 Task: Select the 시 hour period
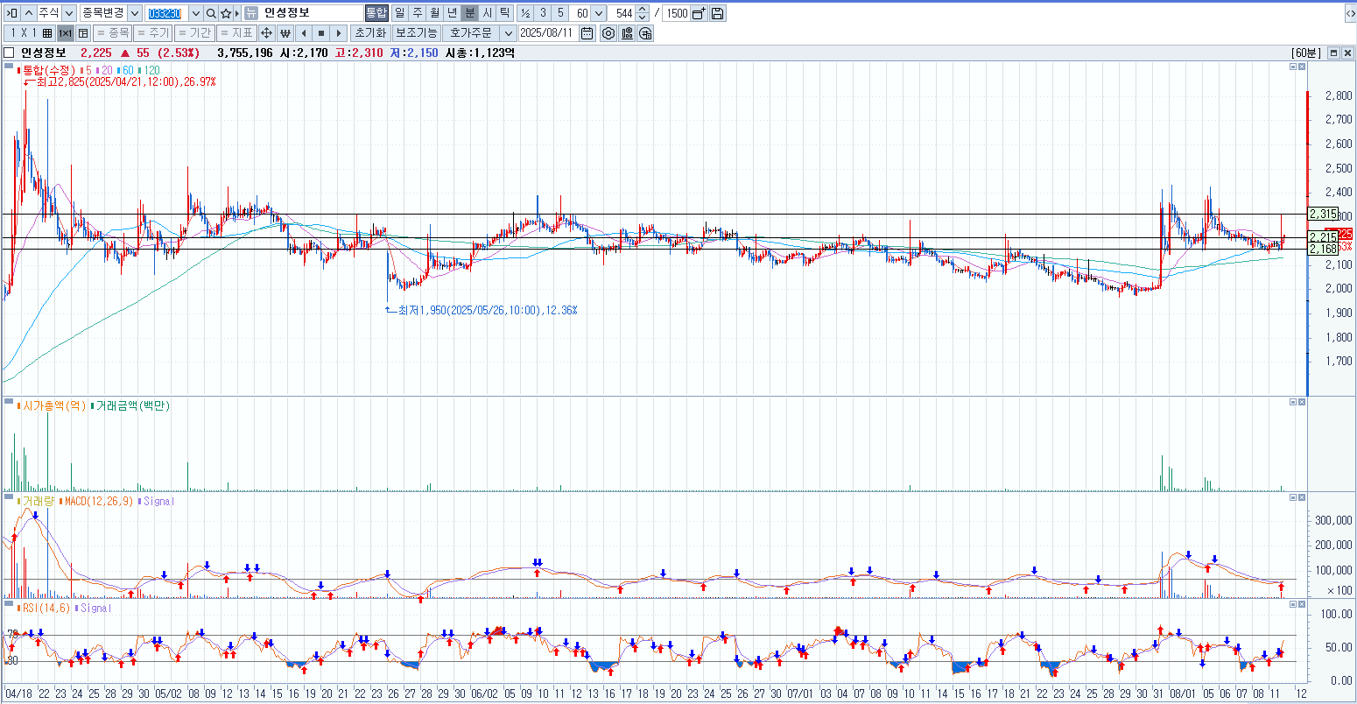[487, 13]
